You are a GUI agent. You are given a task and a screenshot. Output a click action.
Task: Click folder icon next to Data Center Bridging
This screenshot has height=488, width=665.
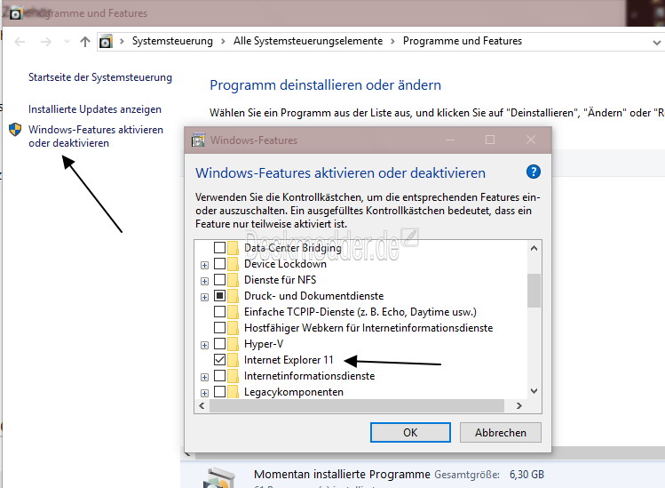pyautogui.click(x=233, y=248)
